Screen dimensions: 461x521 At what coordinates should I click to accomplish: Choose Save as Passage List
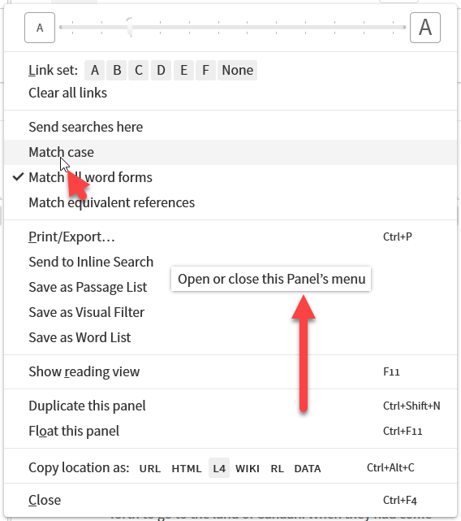(230, 287)
